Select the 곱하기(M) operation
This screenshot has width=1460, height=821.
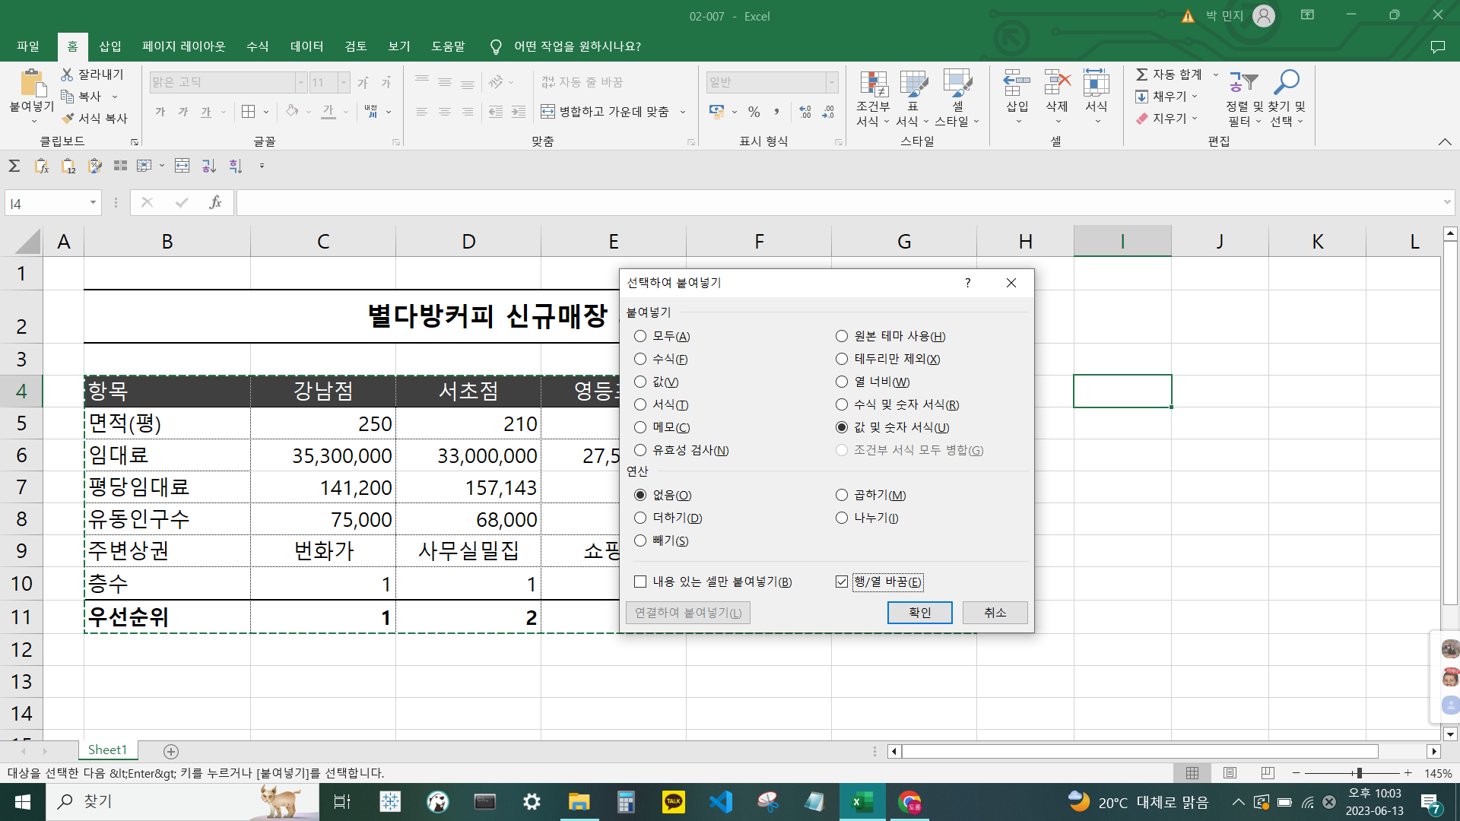(x=842, y=495)
